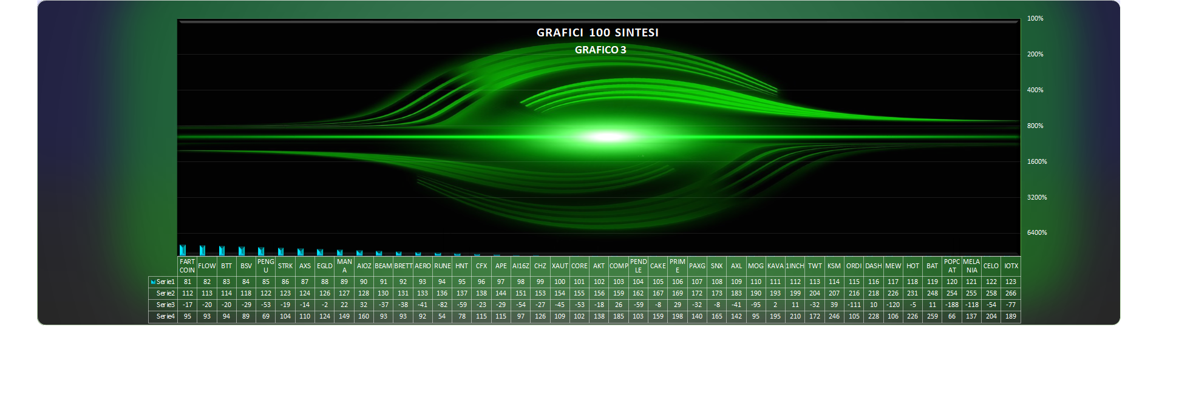Select the Serie2 row label
This screenshot has width=1196, height=409.
coord(165,294)
